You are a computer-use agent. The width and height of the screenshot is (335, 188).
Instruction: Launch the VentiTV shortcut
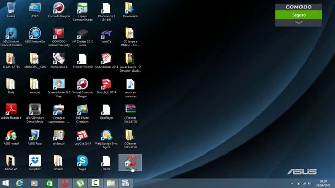[106, 36]
